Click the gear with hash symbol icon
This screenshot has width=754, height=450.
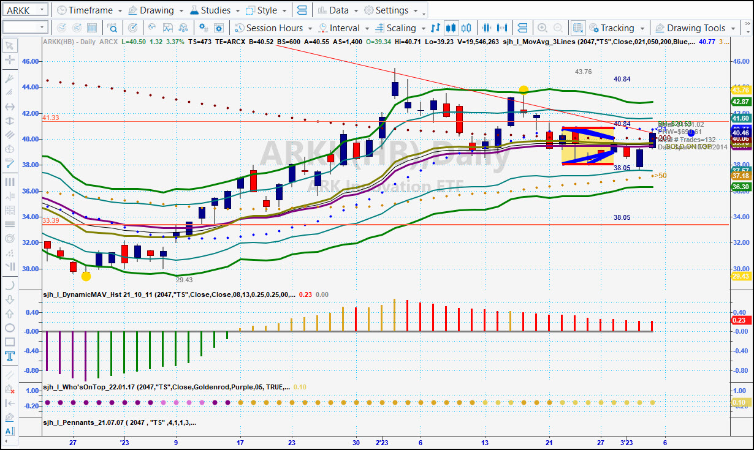pos(204,28)
